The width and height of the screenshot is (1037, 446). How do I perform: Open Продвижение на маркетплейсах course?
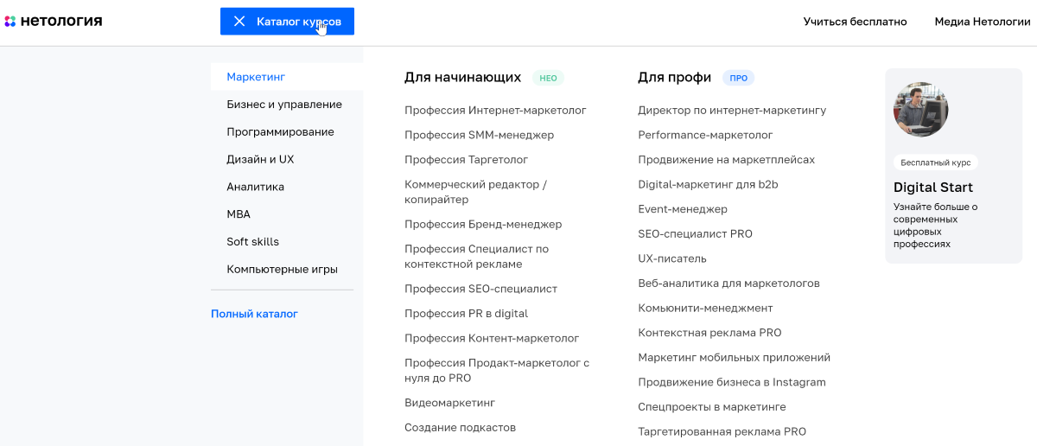pos(726,160)
